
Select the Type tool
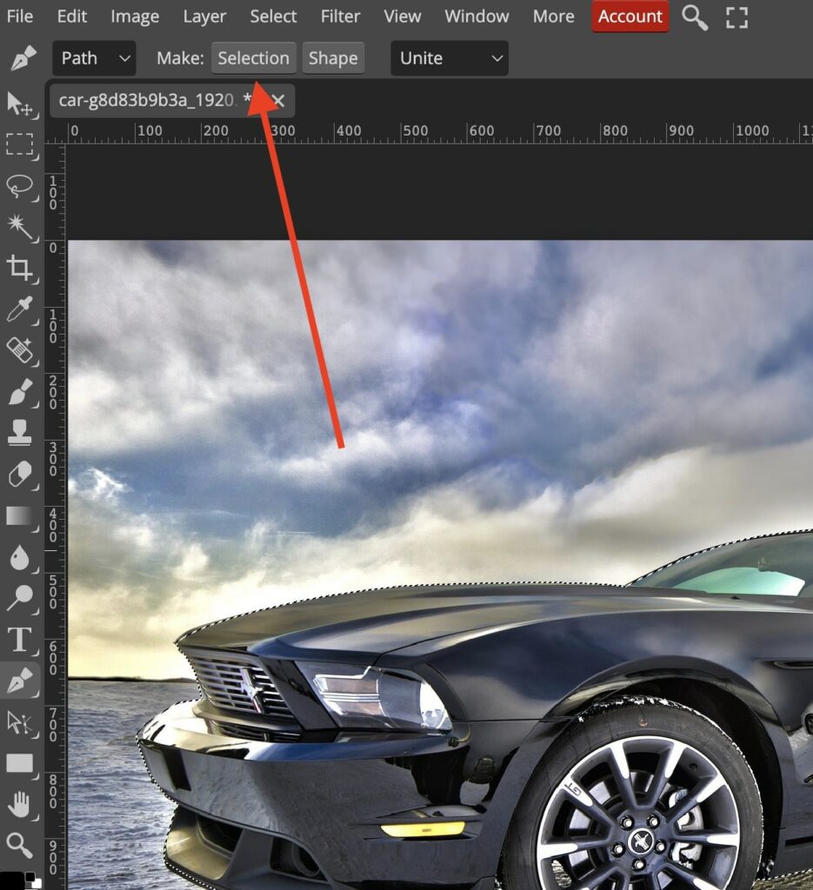20,639
